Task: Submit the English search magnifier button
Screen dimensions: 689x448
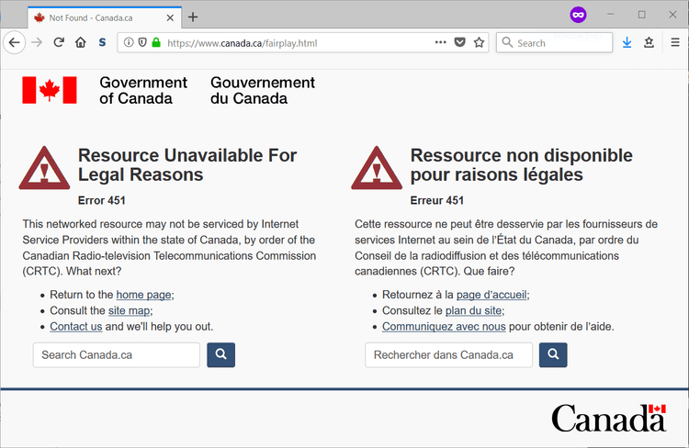Action: [x=221, y=355]
